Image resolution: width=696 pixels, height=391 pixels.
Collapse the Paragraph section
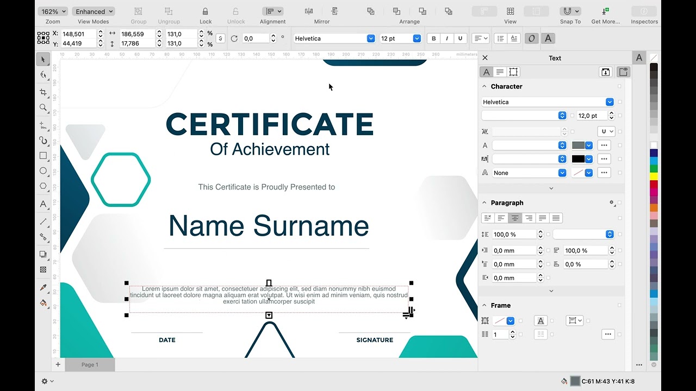[484, 203]
